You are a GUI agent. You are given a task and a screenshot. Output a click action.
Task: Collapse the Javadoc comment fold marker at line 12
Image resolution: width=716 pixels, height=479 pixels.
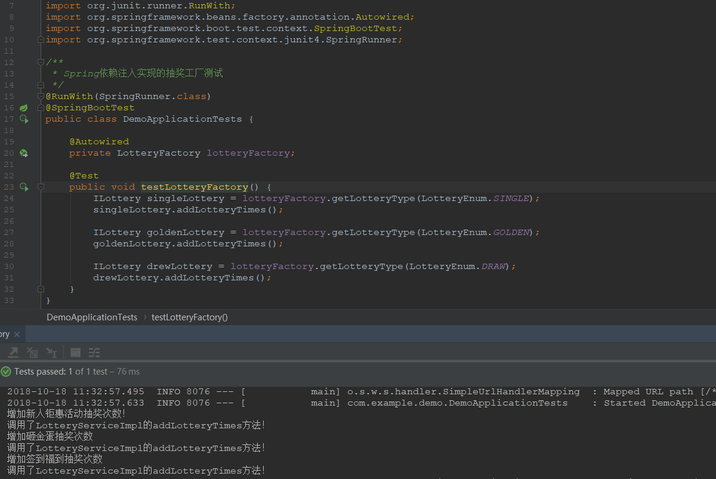(x=41, y=63)
